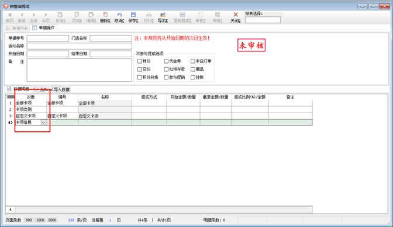393x227 pixels.
Task: Go to first page (前页) toolbar icon
Action: [x=9, y=15]
